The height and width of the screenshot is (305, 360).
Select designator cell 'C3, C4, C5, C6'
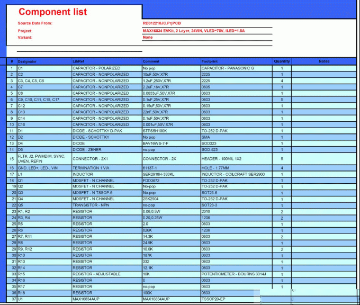pos(44,81)
